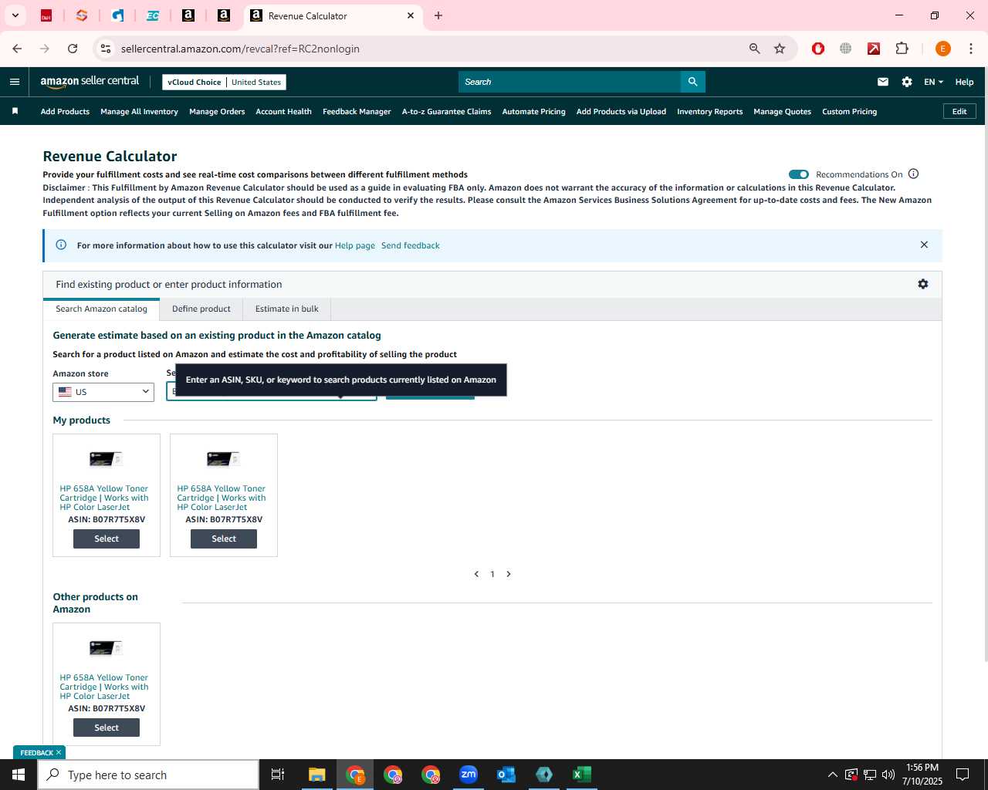988x790 pixels.
Task: Click the bookmark flag icon beside Add Products
Action: coord(15,111)
